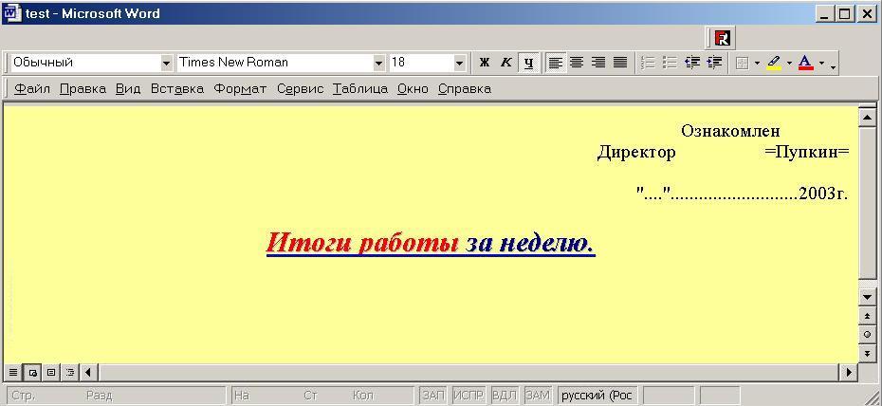Apply yellow highlight marker

(x=774, y=63)
